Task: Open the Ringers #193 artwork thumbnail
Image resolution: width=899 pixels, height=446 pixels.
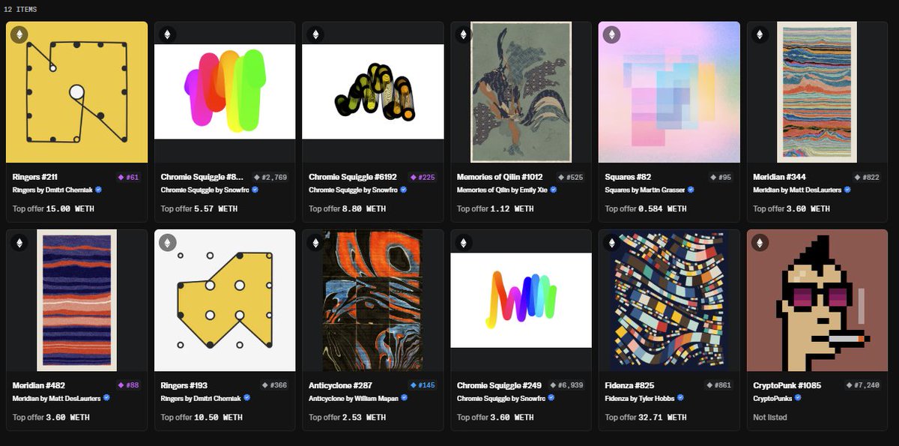Action: click(x=225, y=300)
